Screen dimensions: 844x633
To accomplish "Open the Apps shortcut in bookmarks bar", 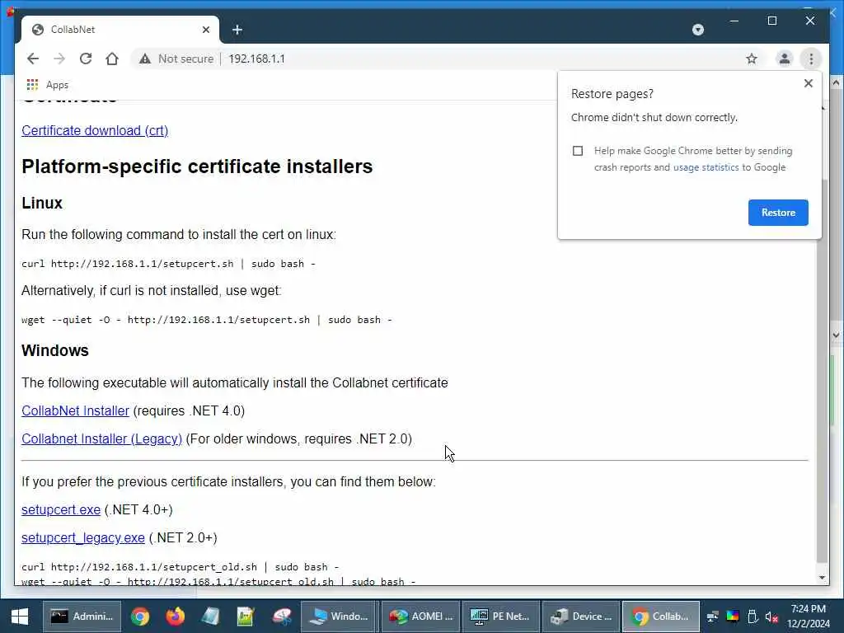I will [x=47, y=85].
